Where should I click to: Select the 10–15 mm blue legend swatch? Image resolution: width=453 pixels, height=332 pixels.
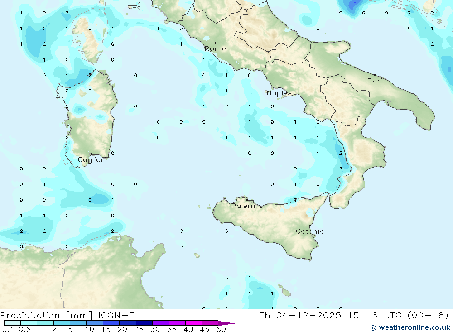pyautogui.click(x=95, y=323)
